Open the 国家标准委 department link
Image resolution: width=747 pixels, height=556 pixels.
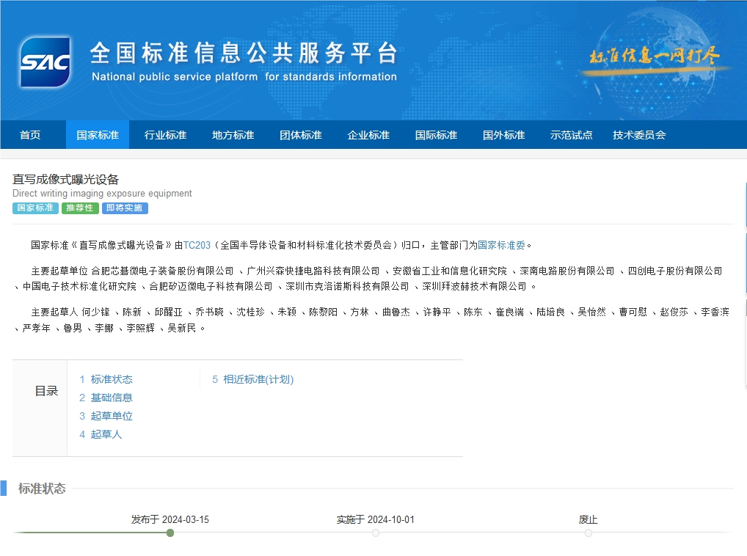click(501, 245)
